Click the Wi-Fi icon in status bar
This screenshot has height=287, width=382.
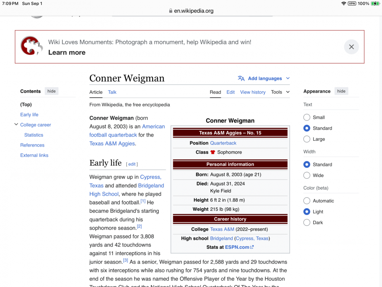coord(344,3)
